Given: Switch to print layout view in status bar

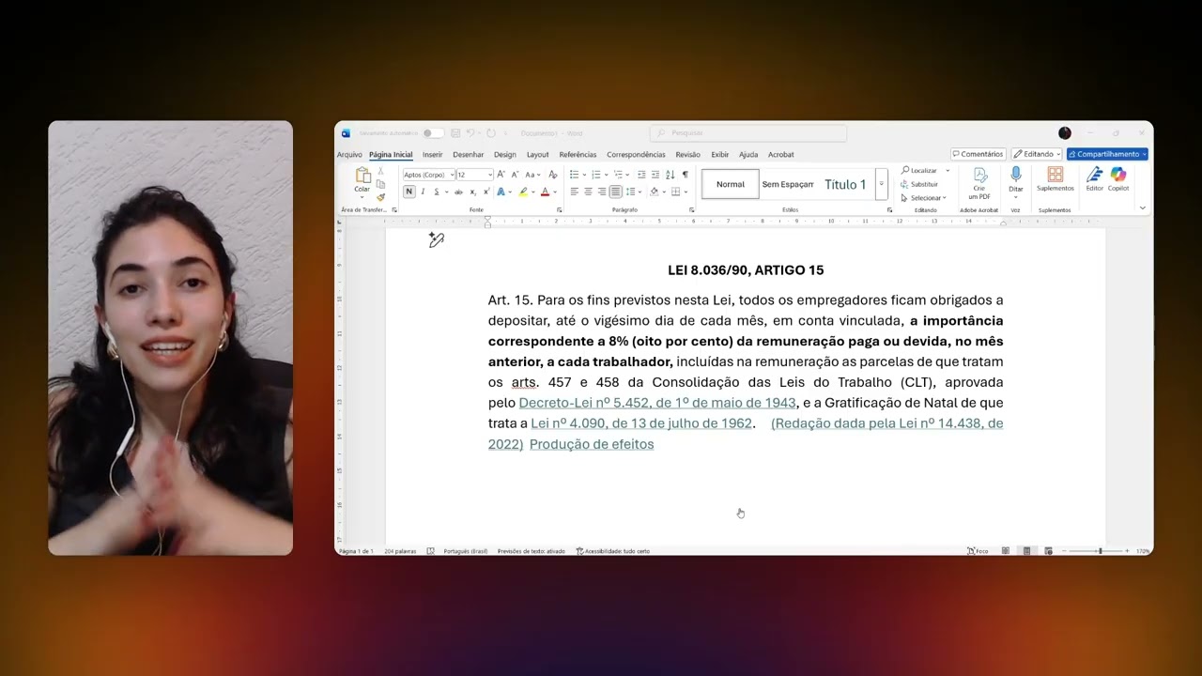Looking at the screenshot, I should [x=1026, y=551].
